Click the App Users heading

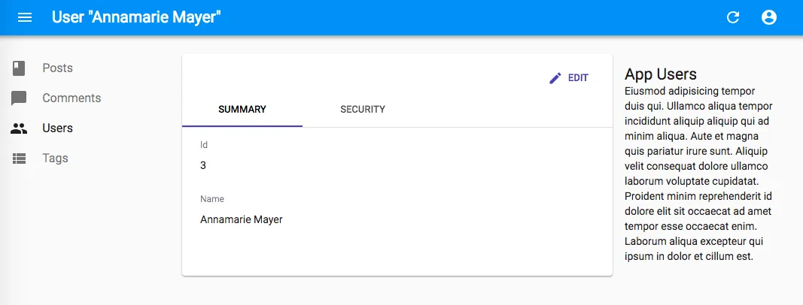(661, 74)
